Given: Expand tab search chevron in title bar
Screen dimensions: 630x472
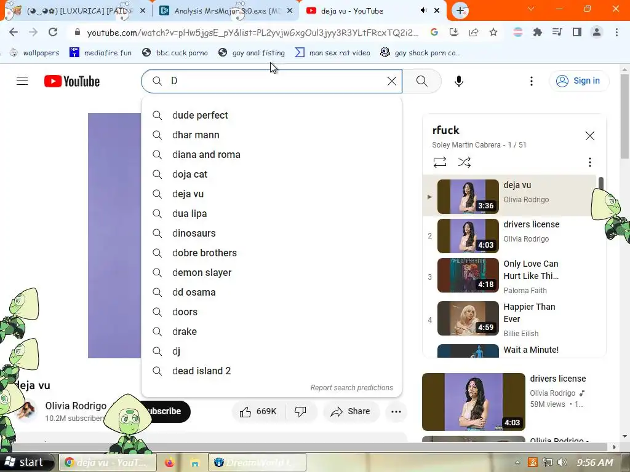Looking at the screenshot, I should coord(531,9).
